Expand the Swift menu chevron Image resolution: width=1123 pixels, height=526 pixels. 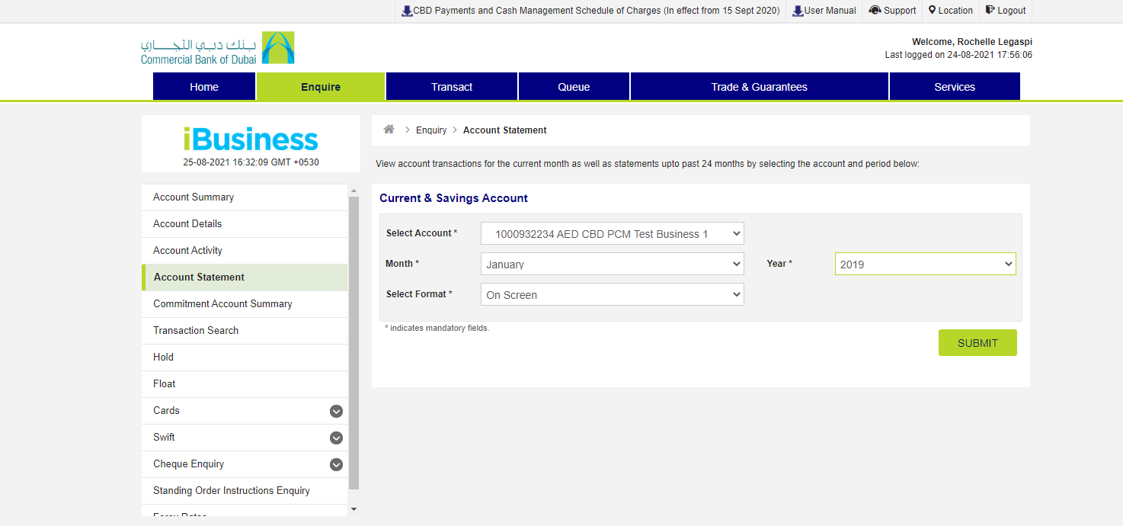pyautogui.click(x=336, y=438)
